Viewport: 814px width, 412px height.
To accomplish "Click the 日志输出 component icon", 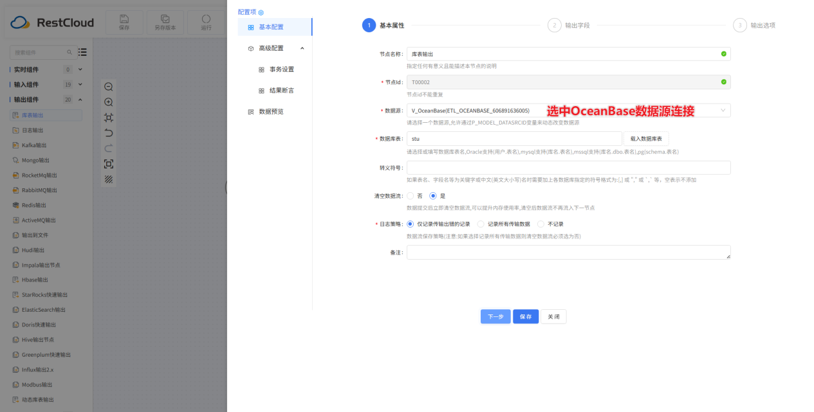I will tap(16, 130).
